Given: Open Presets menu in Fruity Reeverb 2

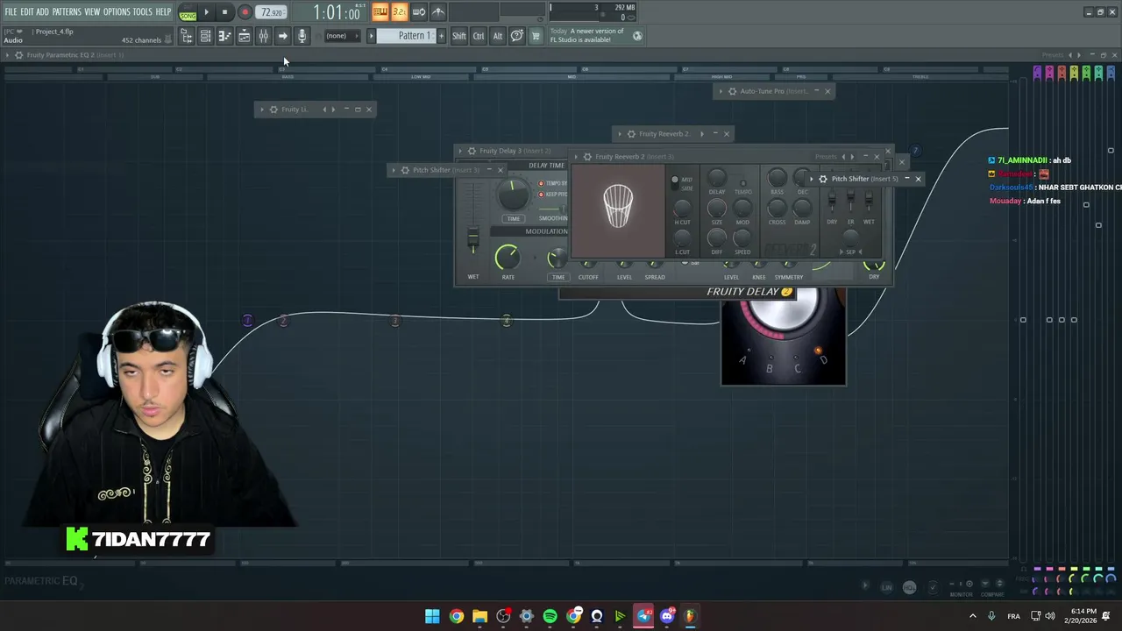Looking at the screenshot, I should coord(827,157).
